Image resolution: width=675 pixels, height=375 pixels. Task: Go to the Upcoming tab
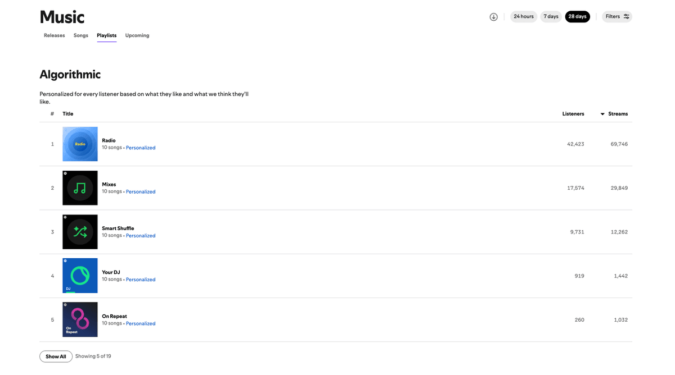point(137,35)
